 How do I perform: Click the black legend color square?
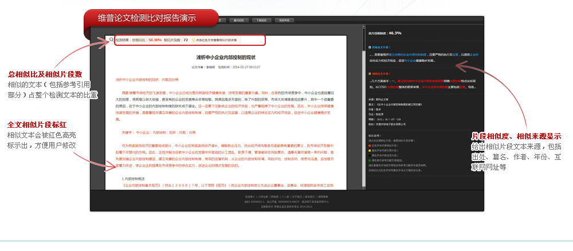click(370, 155)
